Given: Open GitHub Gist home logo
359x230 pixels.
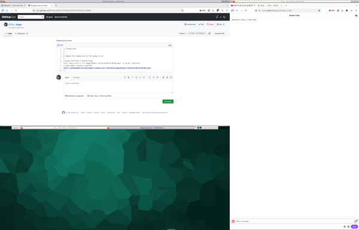Looking at the screenshot, I should (9, 17).
